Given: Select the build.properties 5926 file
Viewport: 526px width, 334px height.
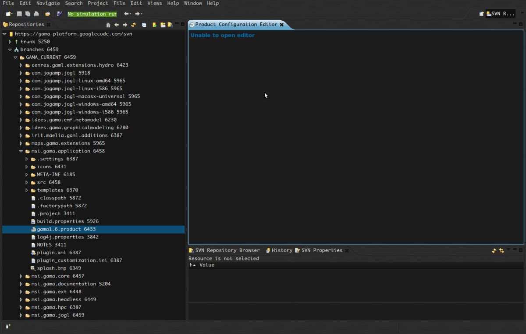Looking at the screenshot, I should point(64,221).
